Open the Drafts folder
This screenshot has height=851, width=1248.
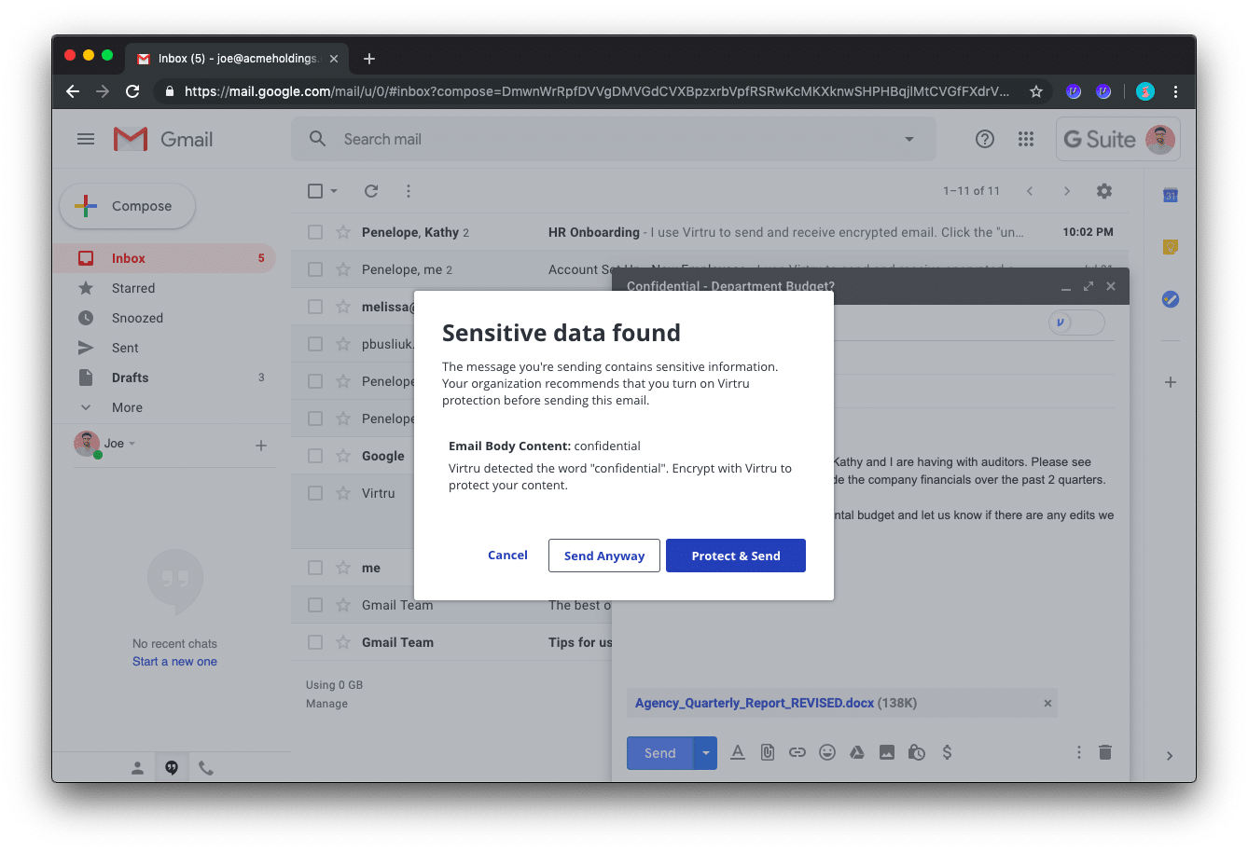[x=131, y=377]
